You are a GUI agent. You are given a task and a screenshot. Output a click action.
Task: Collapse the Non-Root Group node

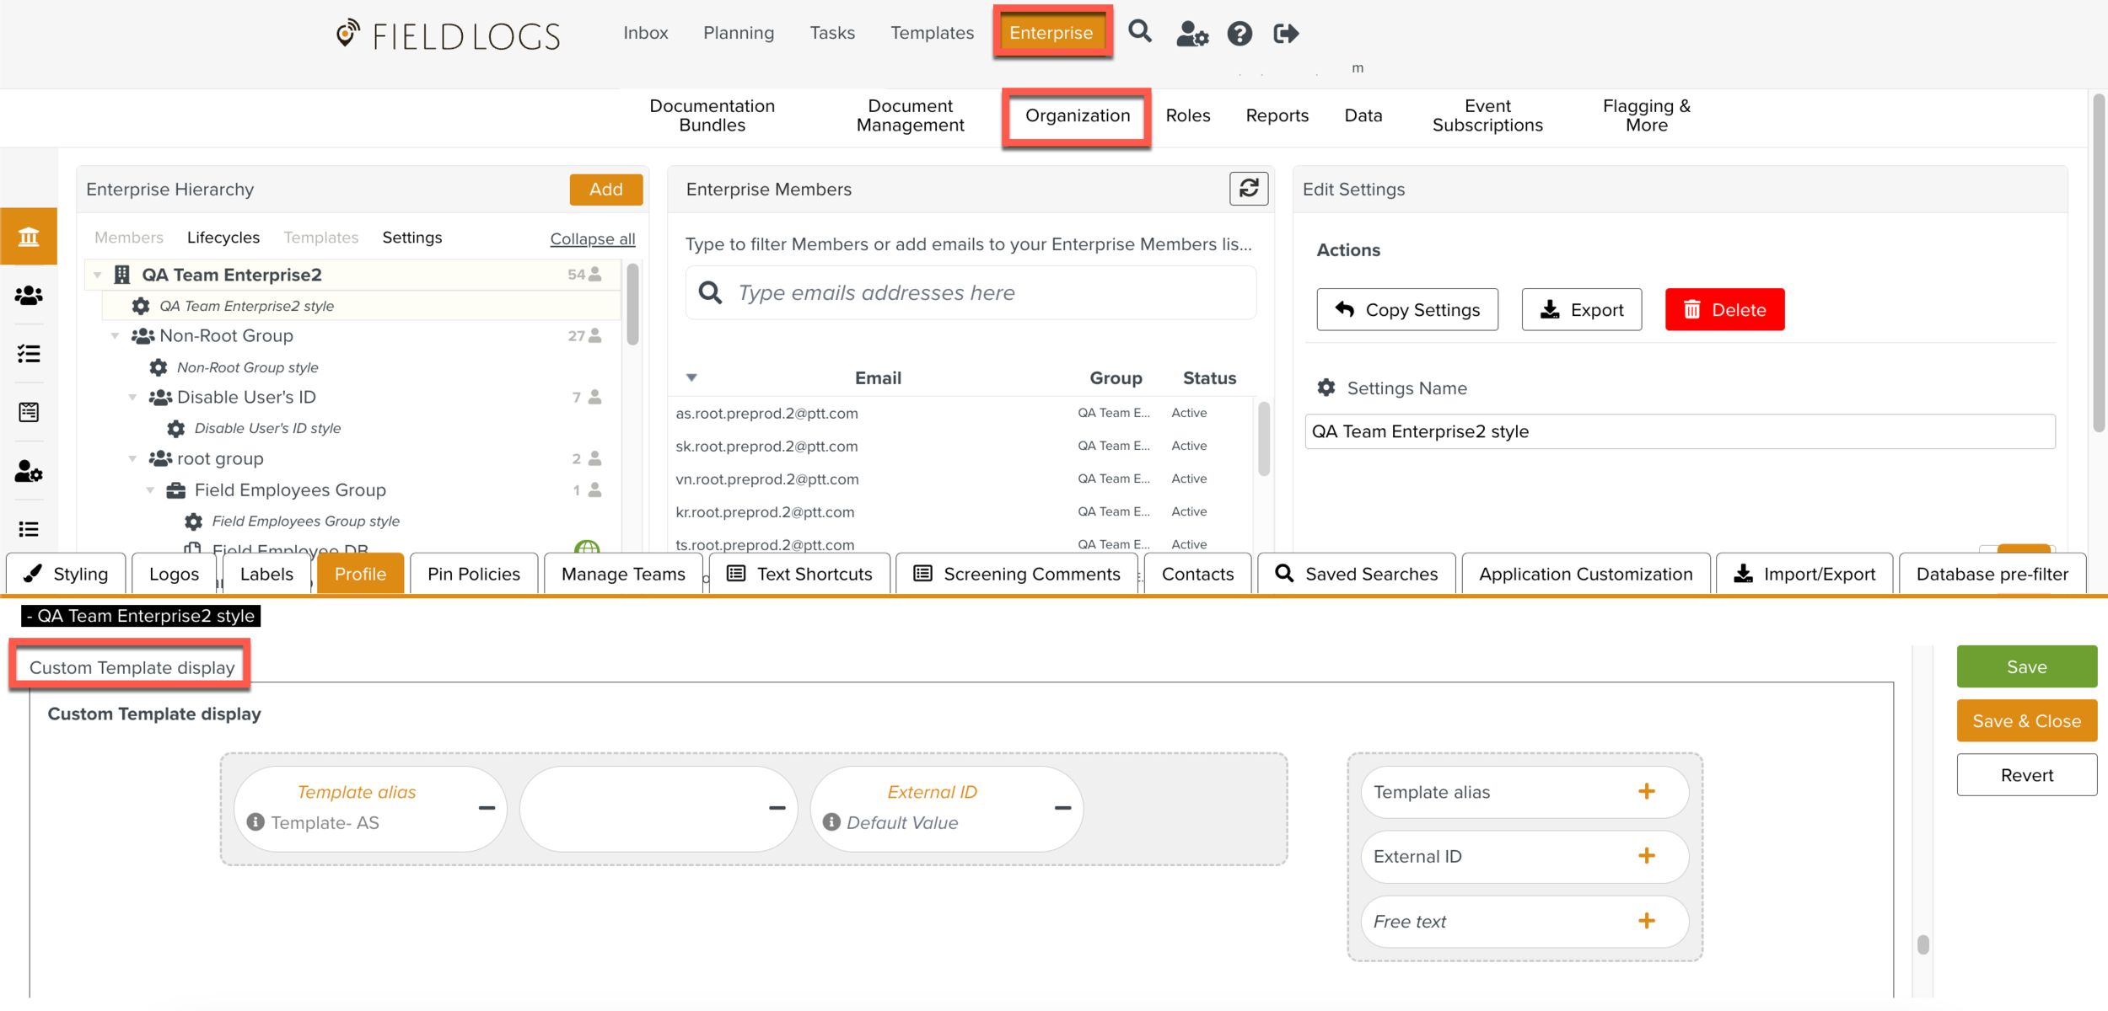point(116,336)
